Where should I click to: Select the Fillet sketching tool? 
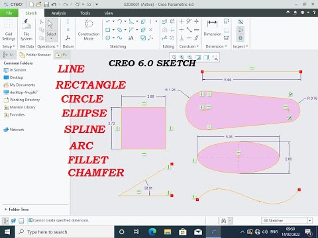click(131, 21)
